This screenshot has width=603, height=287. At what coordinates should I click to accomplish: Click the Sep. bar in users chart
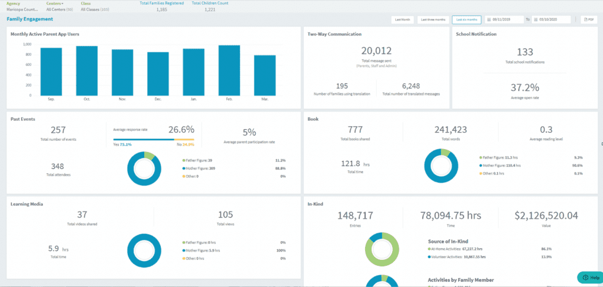click(x=51, y=71)
